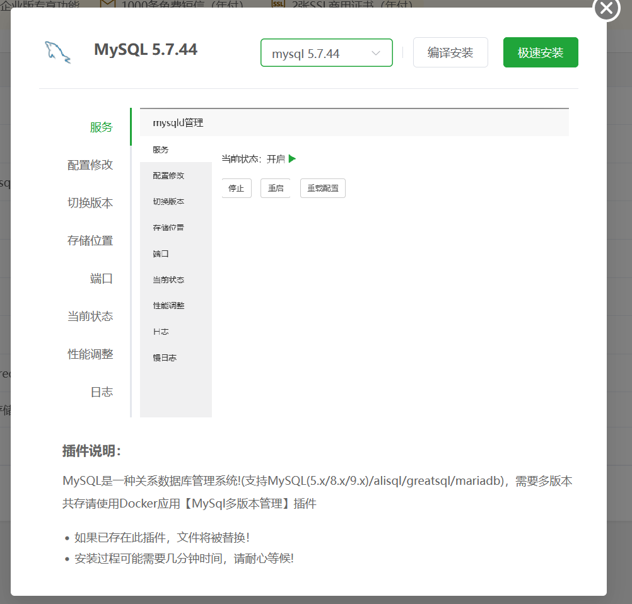Start 极速安装 fast install
Image resolution: width=632 pixels, height=604 pixels.
[x=541, y=52]
